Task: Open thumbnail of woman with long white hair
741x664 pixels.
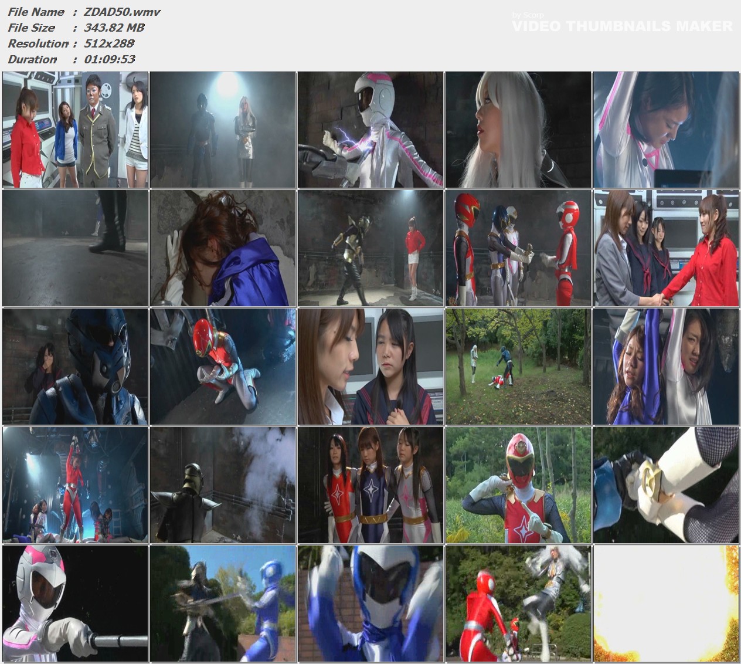Action: pyautogui.click(x=519, y=130)
